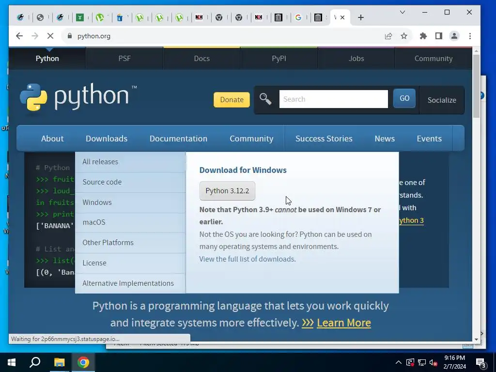The height and width of the screenshot is (372, 496).
Task: Open the Chrome extensions puzzle icon
Action: pyautogui.click(x=423, y=36)
